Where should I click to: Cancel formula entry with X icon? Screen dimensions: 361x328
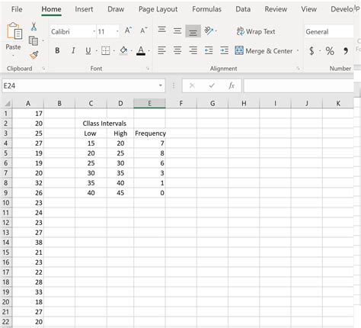click(x=192, y=85)
